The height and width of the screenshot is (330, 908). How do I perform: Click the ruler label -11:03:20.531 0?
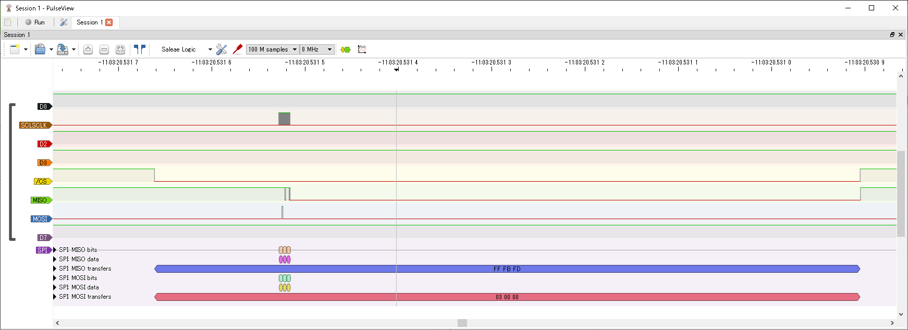[771, 62]
